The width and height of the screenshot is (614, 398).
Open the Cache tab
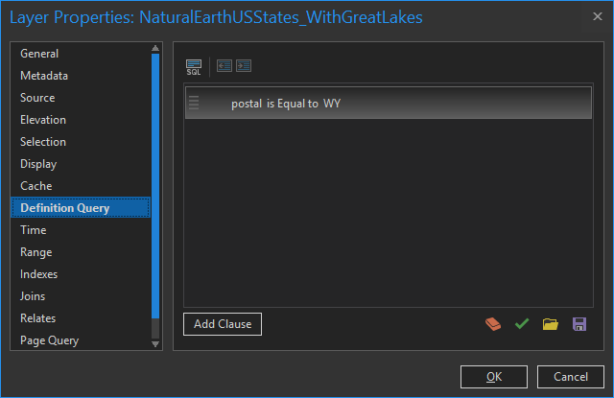coord(81,186)
